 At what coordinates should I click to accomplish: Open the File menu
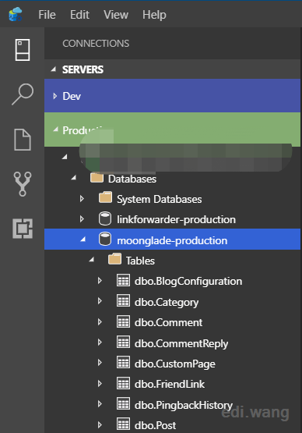[47, 15]
